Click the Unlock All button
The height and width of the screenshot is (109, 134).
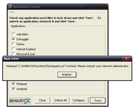coord(60,100)
